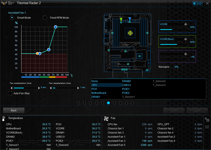Click the green triangle sensor marker
The height and width of the screenshot is (150, 211).
click(121, 19)
